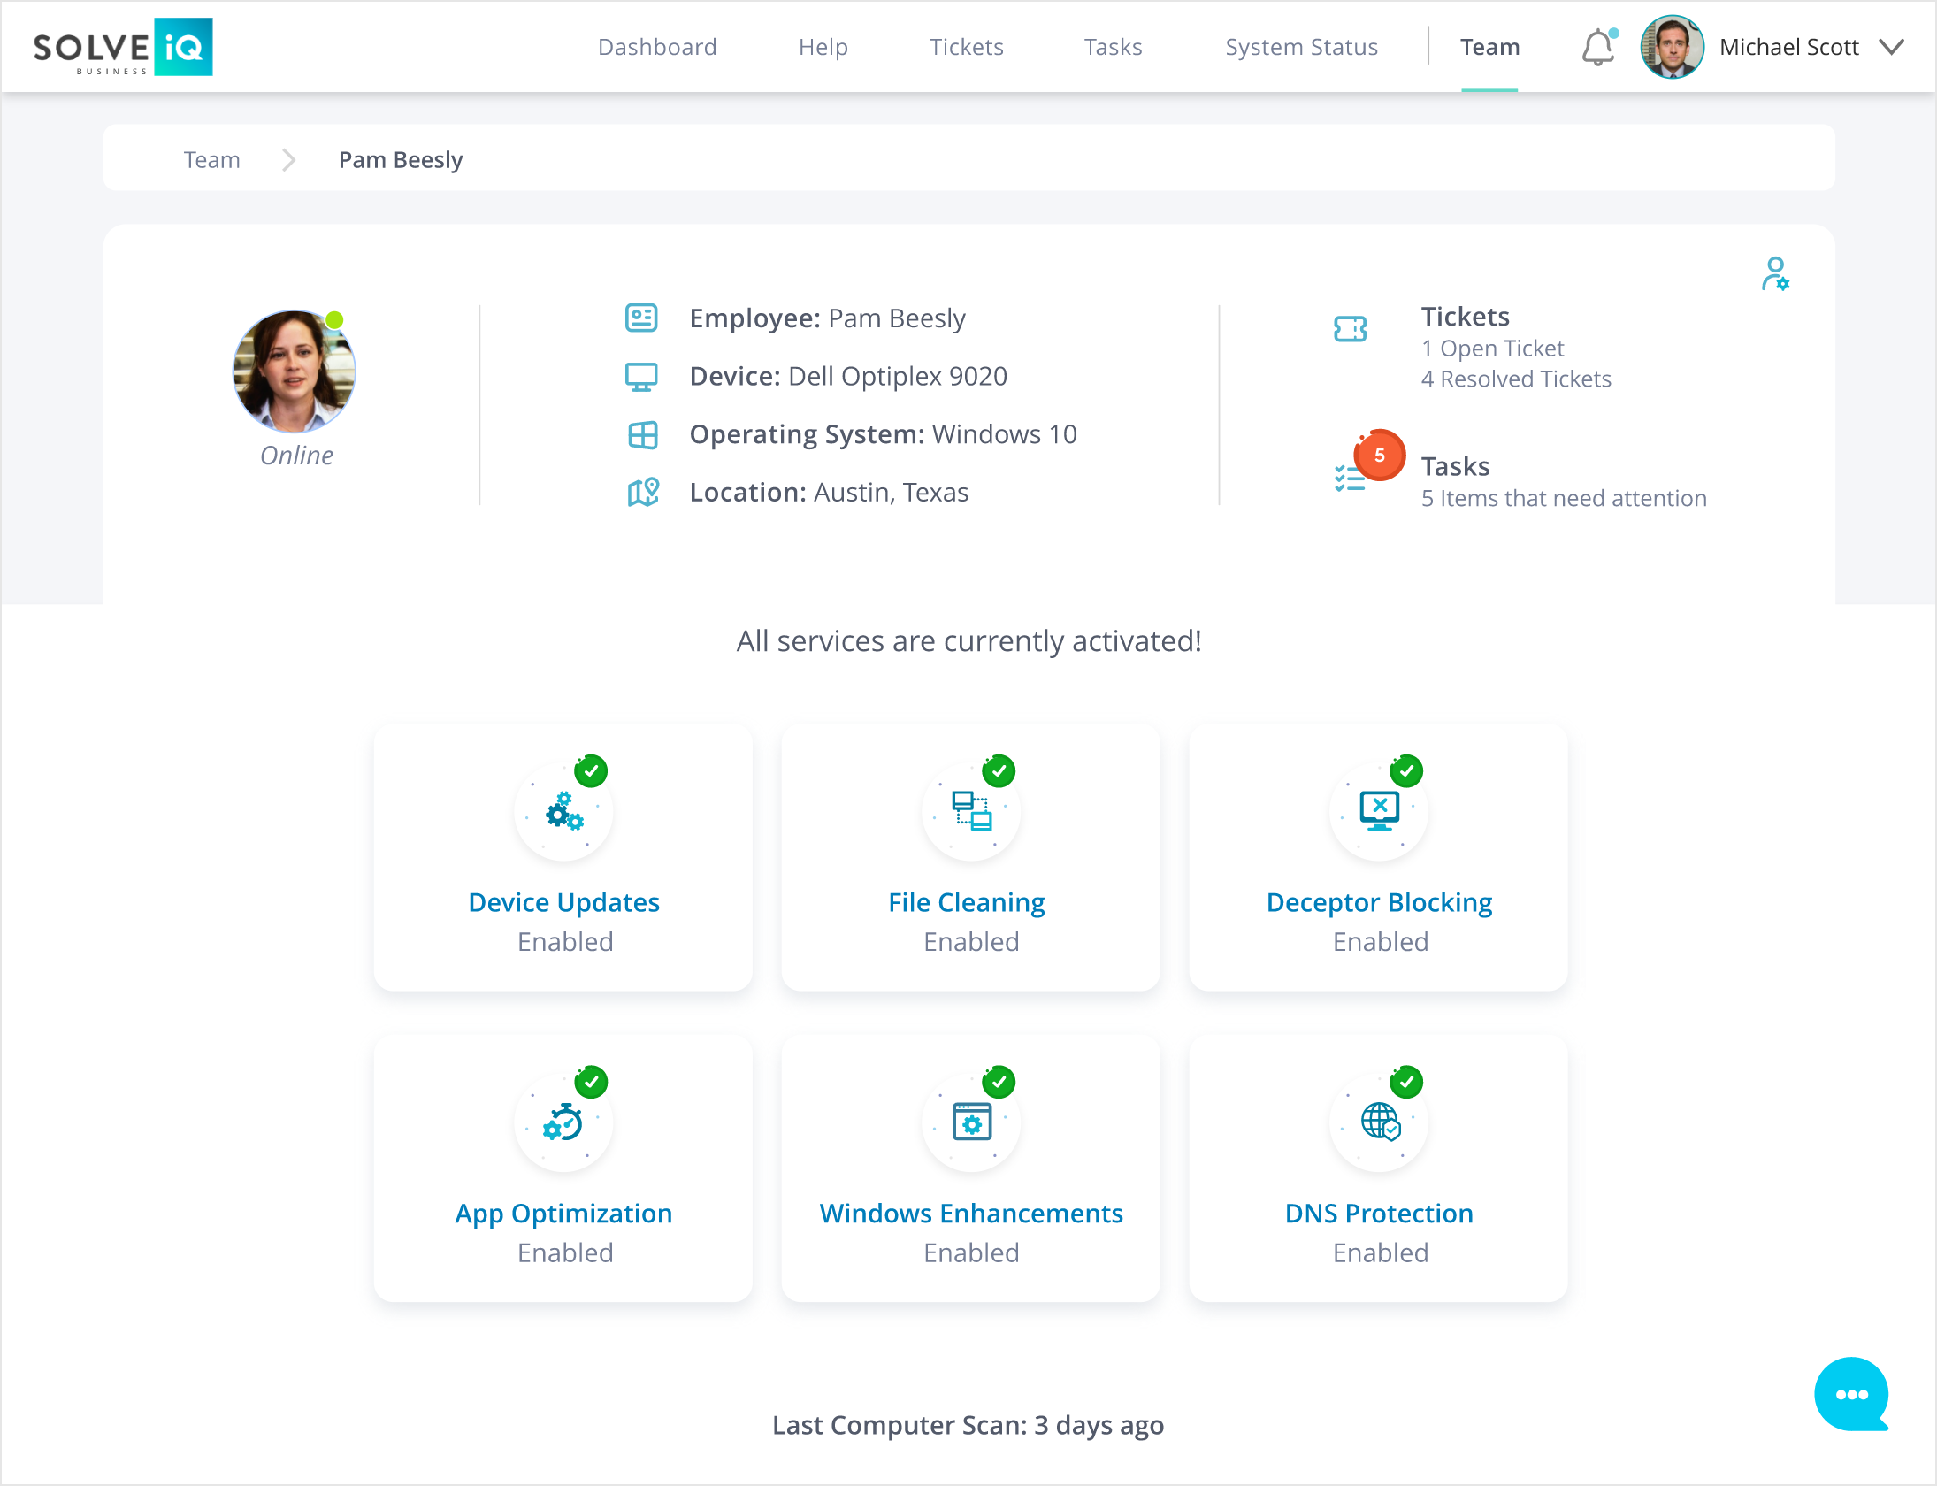1937x1486 pixels.
Task: Click the SolveiQ Business logo
Action: [123, 47]
